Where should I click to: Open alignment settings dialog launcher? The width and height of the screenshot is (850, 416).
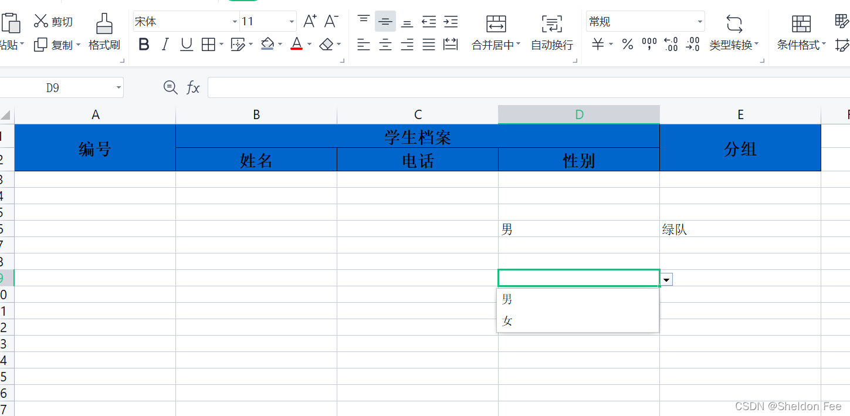(575, 61)
